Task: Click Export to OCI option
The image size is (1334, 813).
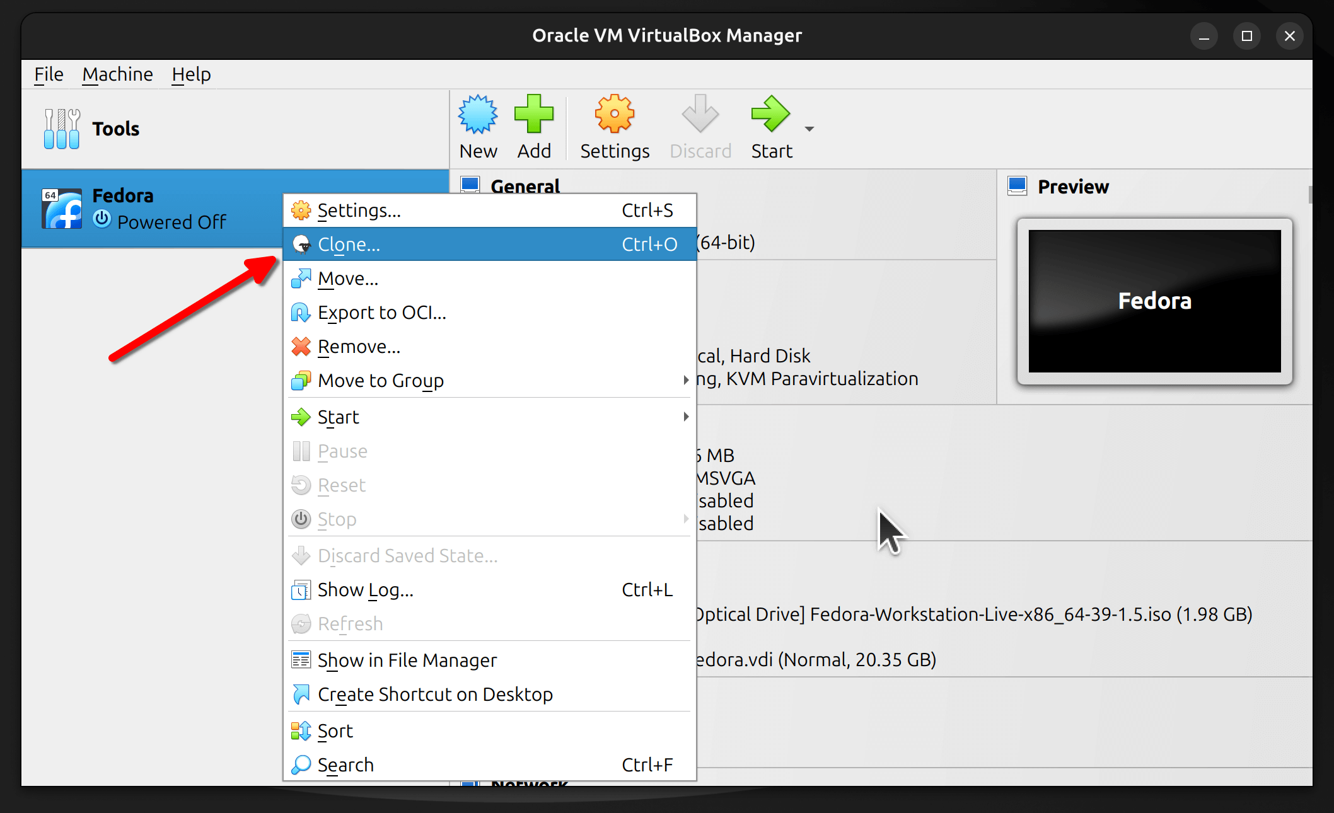Action: pyautogui.click(x=381, y=313)
